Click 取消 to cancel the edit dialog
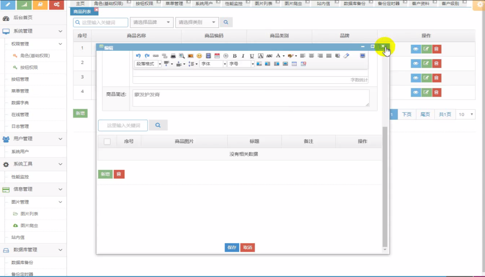485x277 pixels. (247, 248)
